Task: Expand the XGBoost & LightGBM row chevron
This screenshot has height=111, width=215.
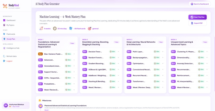Action: [x=118, y=69]
